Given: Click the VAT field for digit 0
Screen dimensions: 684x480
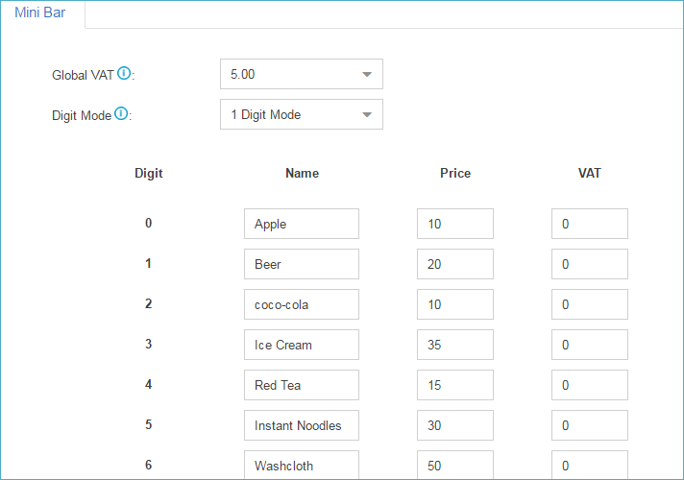Looking at the screenshot, I should tap(589, 224).
